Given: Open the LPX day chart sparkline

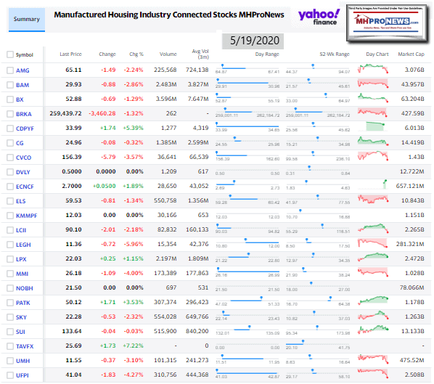Looking at the screenshot, I should tap(373, 257).
